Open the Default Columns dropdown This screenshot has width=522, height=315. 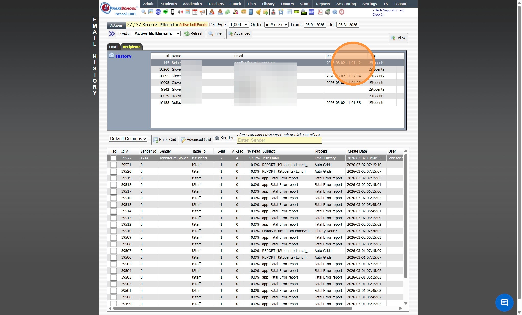tap(128, 139)
